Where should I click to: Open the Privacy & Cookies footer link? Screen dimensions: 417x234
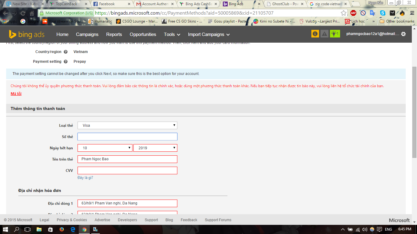pos(72,220)
